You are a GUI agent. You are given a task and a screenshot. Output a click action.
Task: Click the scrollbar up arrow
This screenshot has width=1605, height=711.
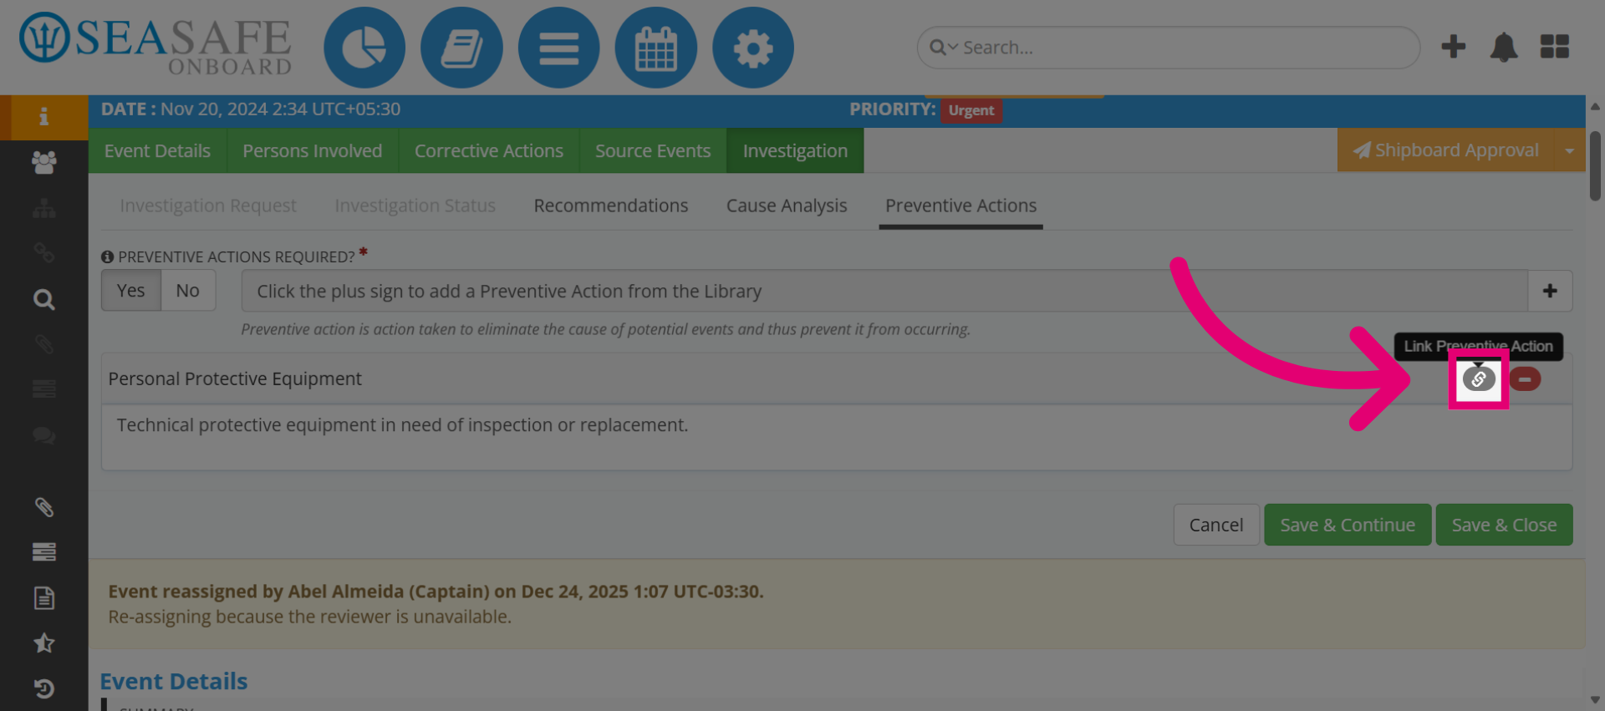tap(1595, 106)
